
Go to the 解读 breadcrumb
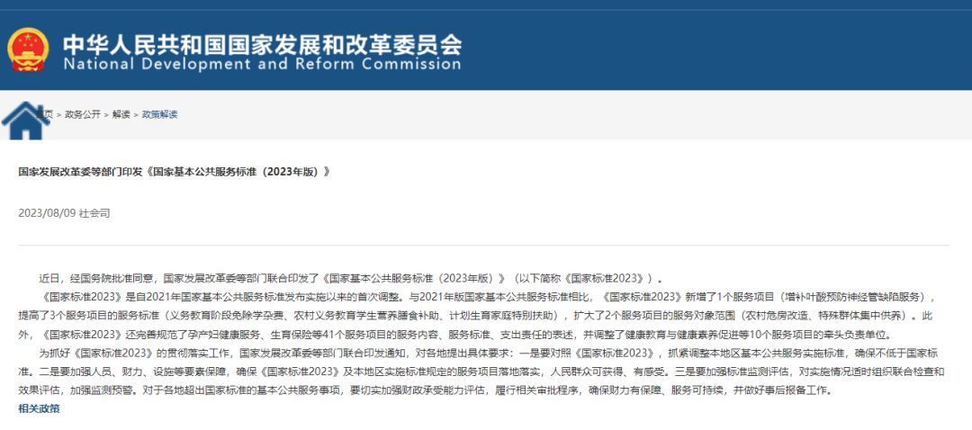coord(121,114)
